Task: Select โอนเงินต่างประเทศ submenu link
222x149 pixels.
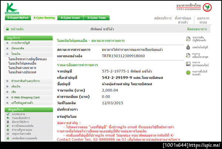Action: (22, 72)
